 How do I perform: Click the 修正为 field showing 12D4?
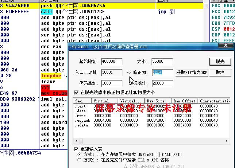162,73
